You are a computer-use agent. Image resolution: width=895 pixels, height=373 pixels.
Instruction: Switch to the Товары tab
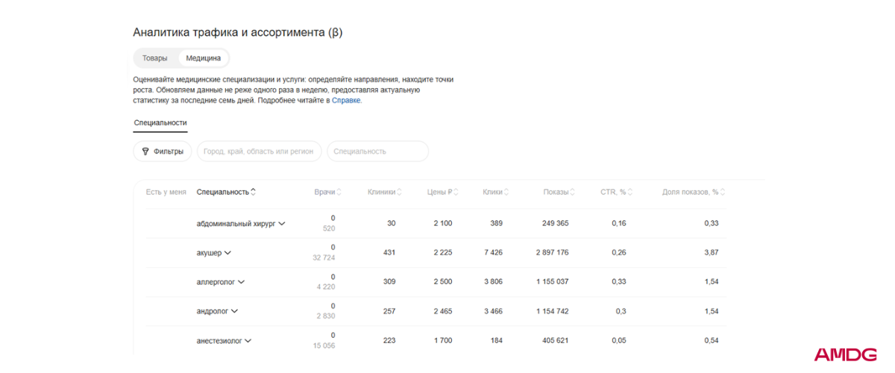coord(155,58)
